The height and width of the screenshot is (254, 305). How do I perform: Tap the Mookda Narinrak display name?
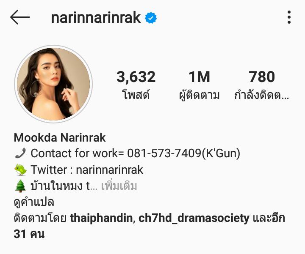click(x=60, y=138)
